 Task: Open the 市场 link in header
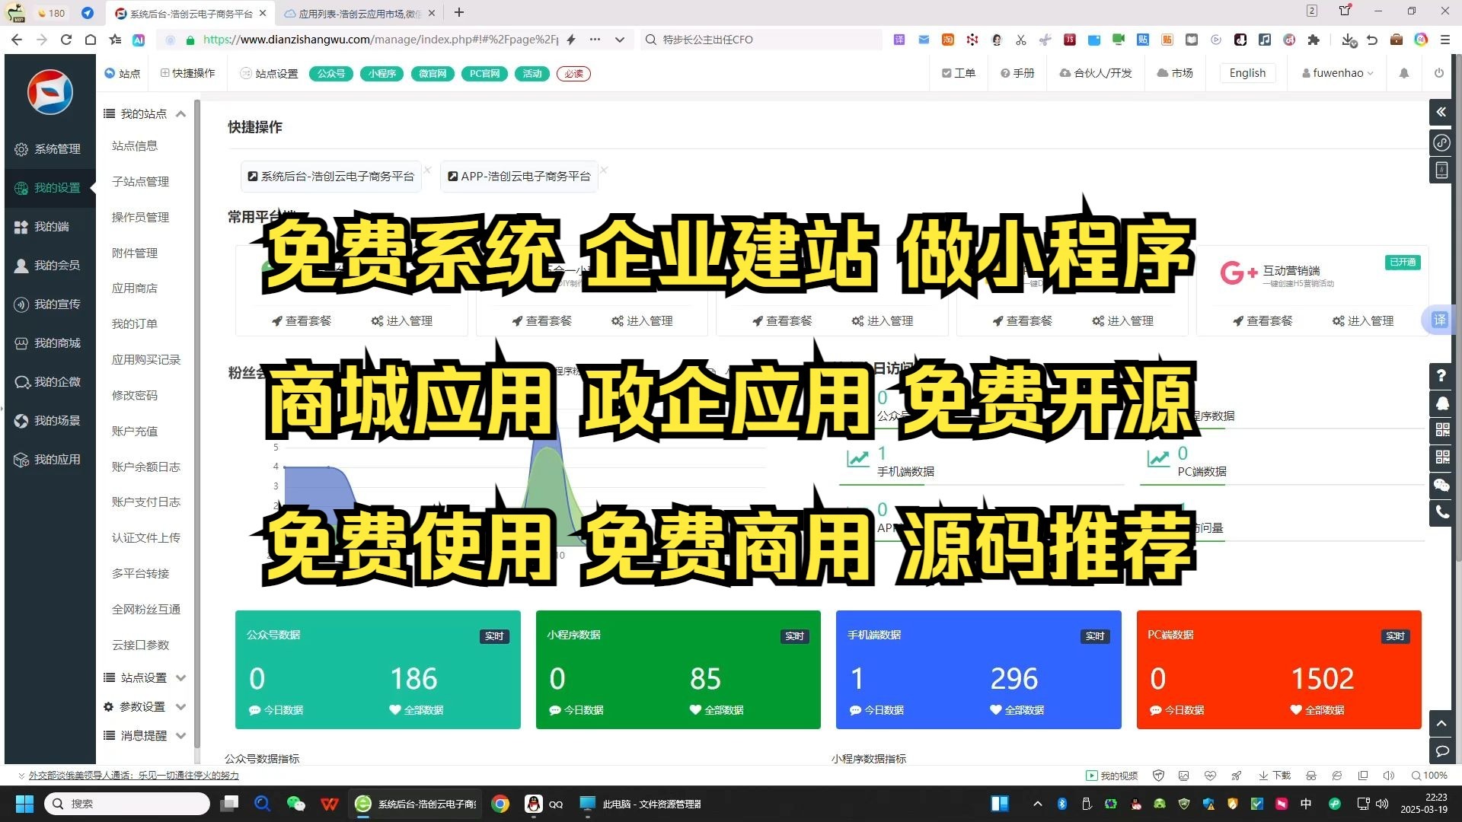[1175, 73]
